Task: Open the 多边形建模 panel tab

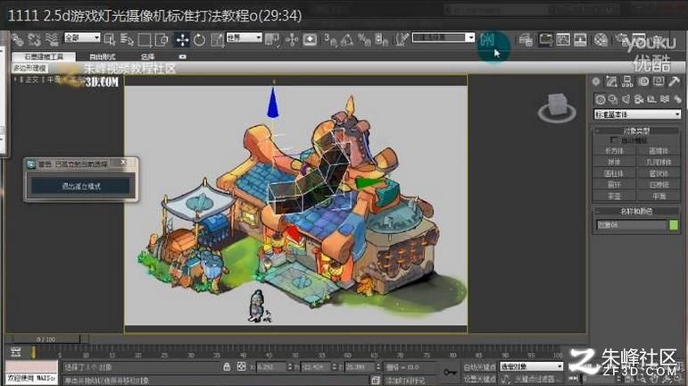Action: pos(29,68)
